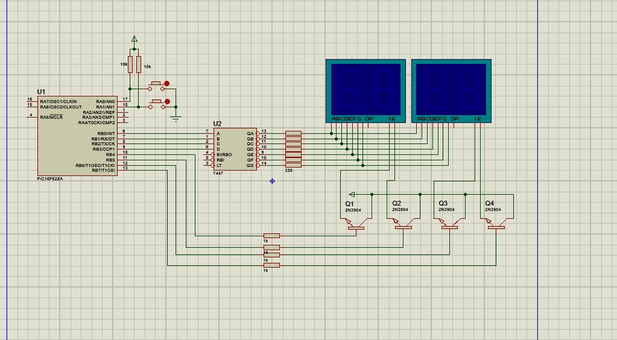617x340 pixels.
Task: Click the 2N3904 value text under Q1
Action: 353,210
